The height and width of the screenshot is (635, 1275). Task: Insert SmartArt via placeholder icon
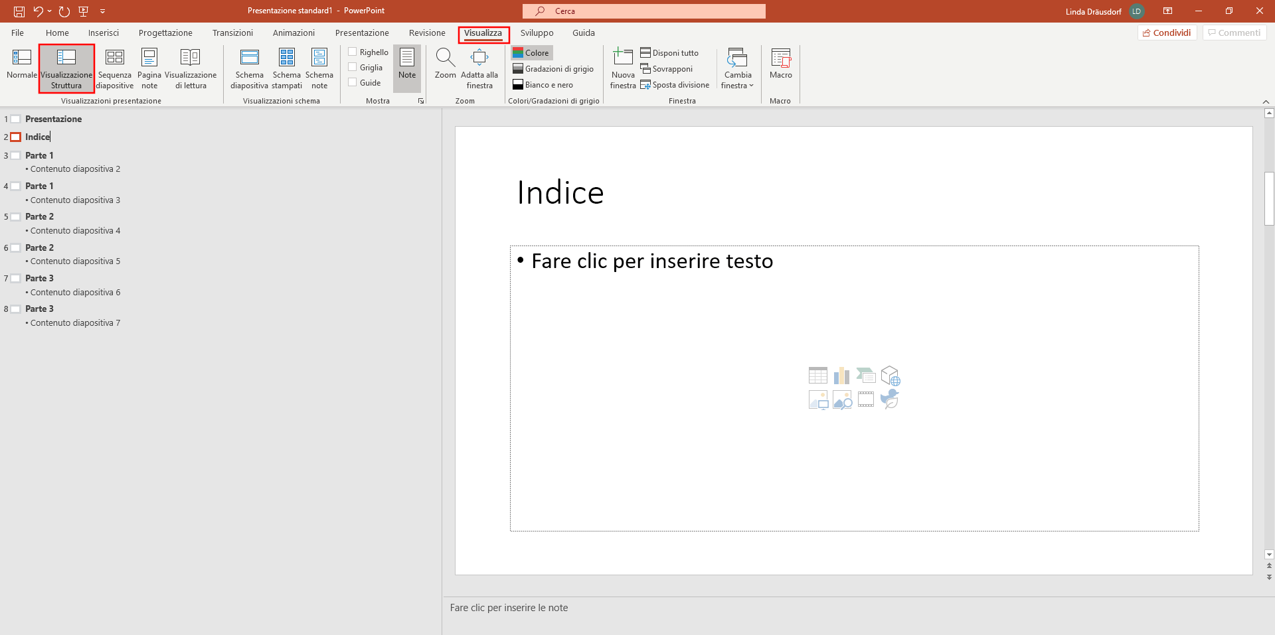point(866,376)
